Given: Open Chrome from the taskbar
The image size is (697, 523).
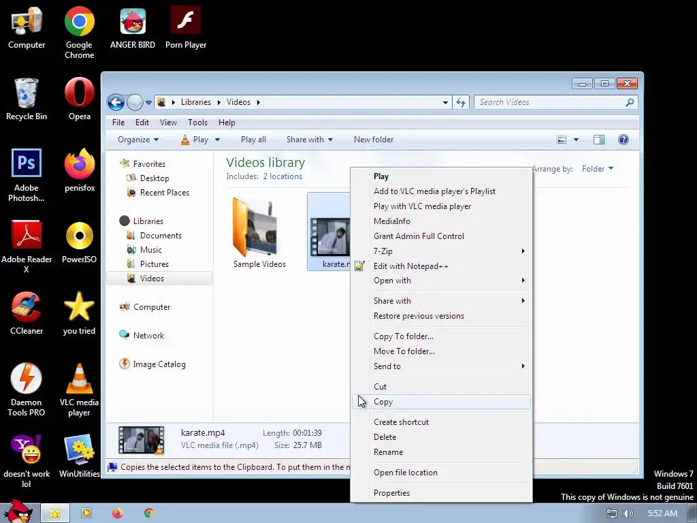Looking at the screenshot, I should tap(149, 513).
